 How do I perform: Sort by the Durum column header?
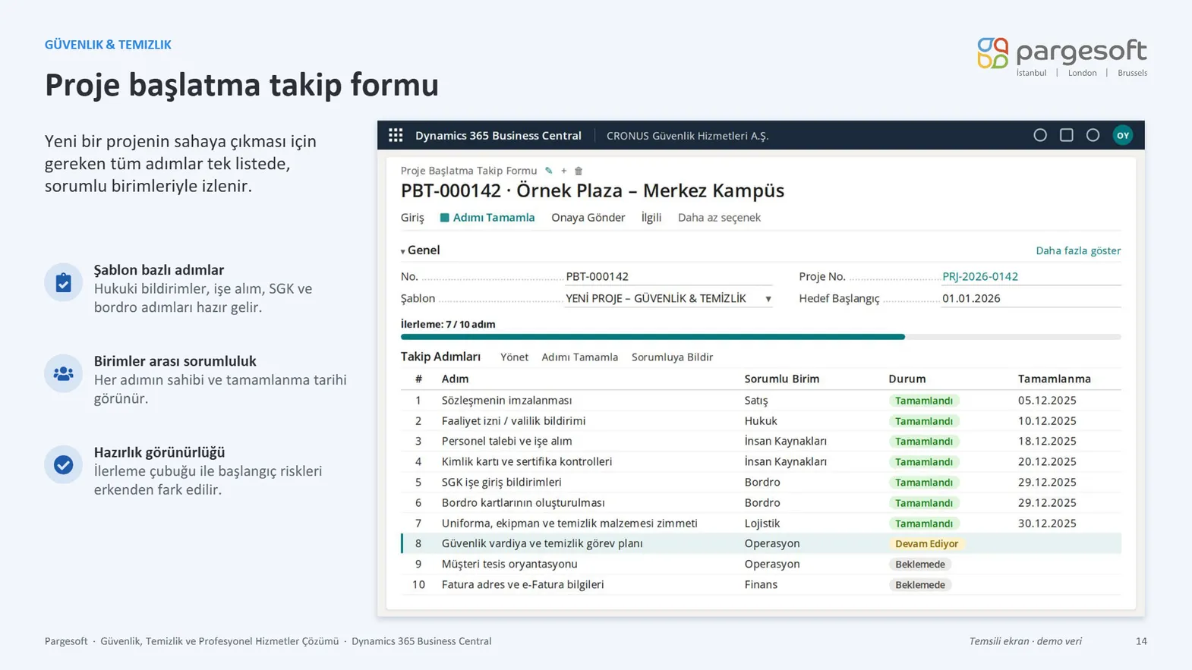(x=907, y=379)
